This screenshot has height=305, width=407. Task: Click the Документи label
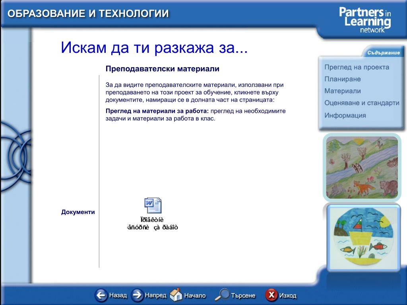click(78, 212)
